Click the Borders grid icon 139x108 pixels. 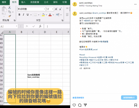(35, 15)
